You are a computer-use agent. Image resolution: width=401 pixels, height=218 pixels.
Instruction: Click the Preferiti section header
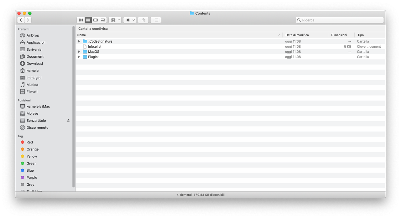click(23, 29)
